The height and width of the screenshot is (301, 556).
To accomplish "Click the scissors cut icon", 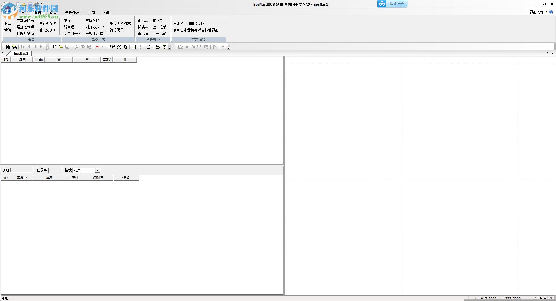I will 76,47.
